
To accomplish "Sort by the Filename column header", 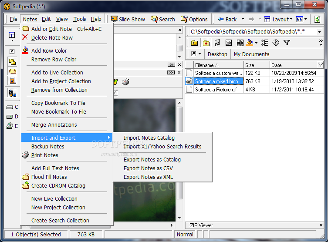I will click(x=218, y=65).
